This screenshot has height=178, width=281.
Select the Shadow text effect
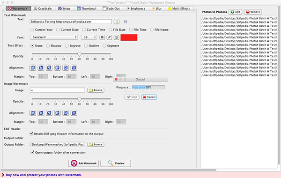[x=48, y=46]
